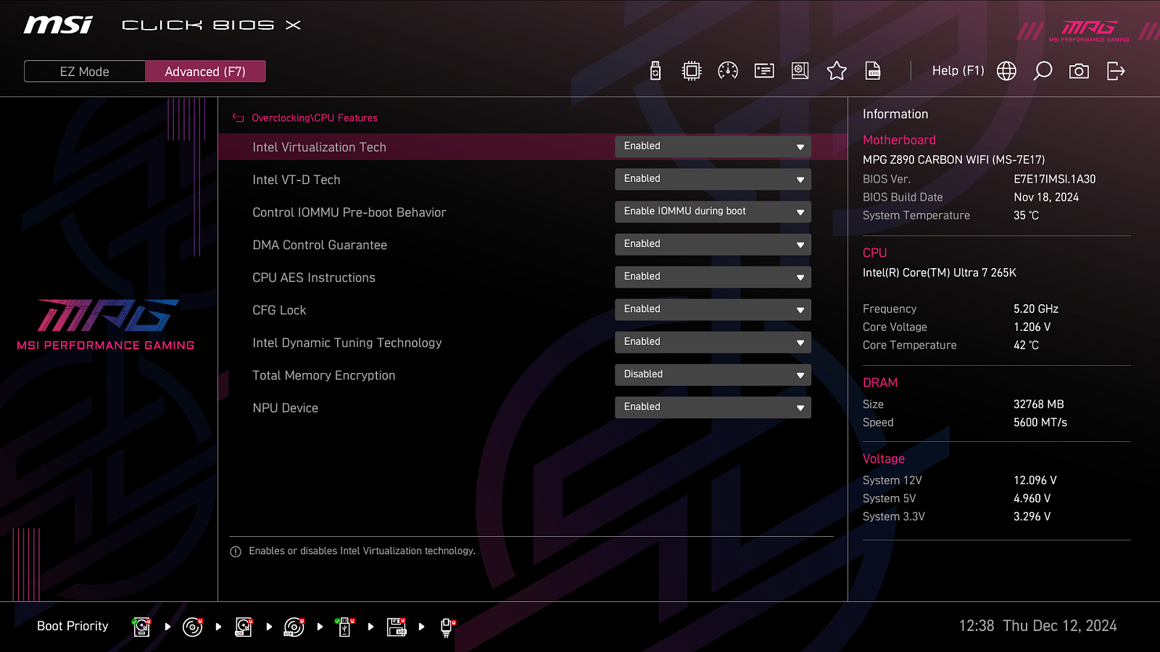This screenshot has width=1160, height=652.
Task: Click the 5600 MT/s speed value
Action: (x=1040, y=422)
